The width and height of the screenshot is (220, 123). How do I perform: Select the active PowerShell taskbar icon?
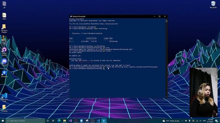coord(104,121)
